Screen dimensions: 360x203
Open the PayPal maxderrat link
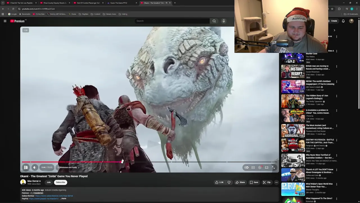coord(44,199)
